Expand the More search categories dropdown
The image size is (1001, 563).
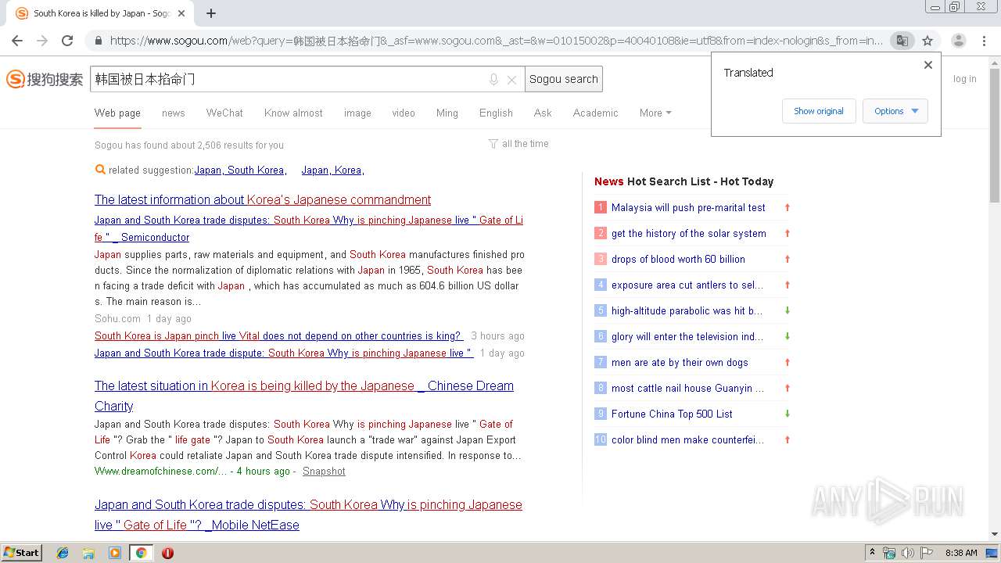point(655,113)
